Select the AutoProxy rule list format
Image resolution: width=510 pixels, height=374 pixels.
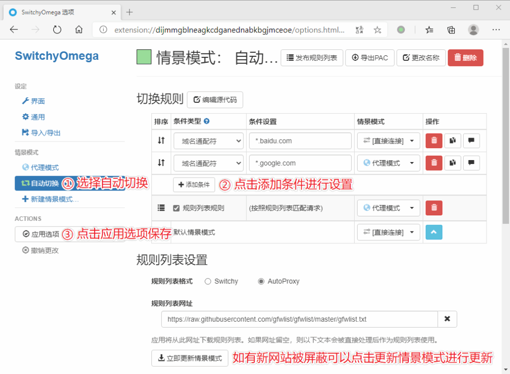261,281
